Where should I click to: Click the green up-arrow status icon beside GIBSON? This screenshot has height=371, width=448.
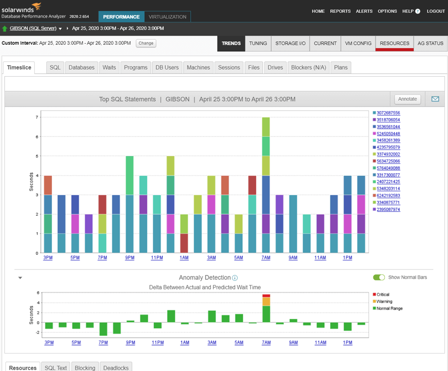point(4,28)
